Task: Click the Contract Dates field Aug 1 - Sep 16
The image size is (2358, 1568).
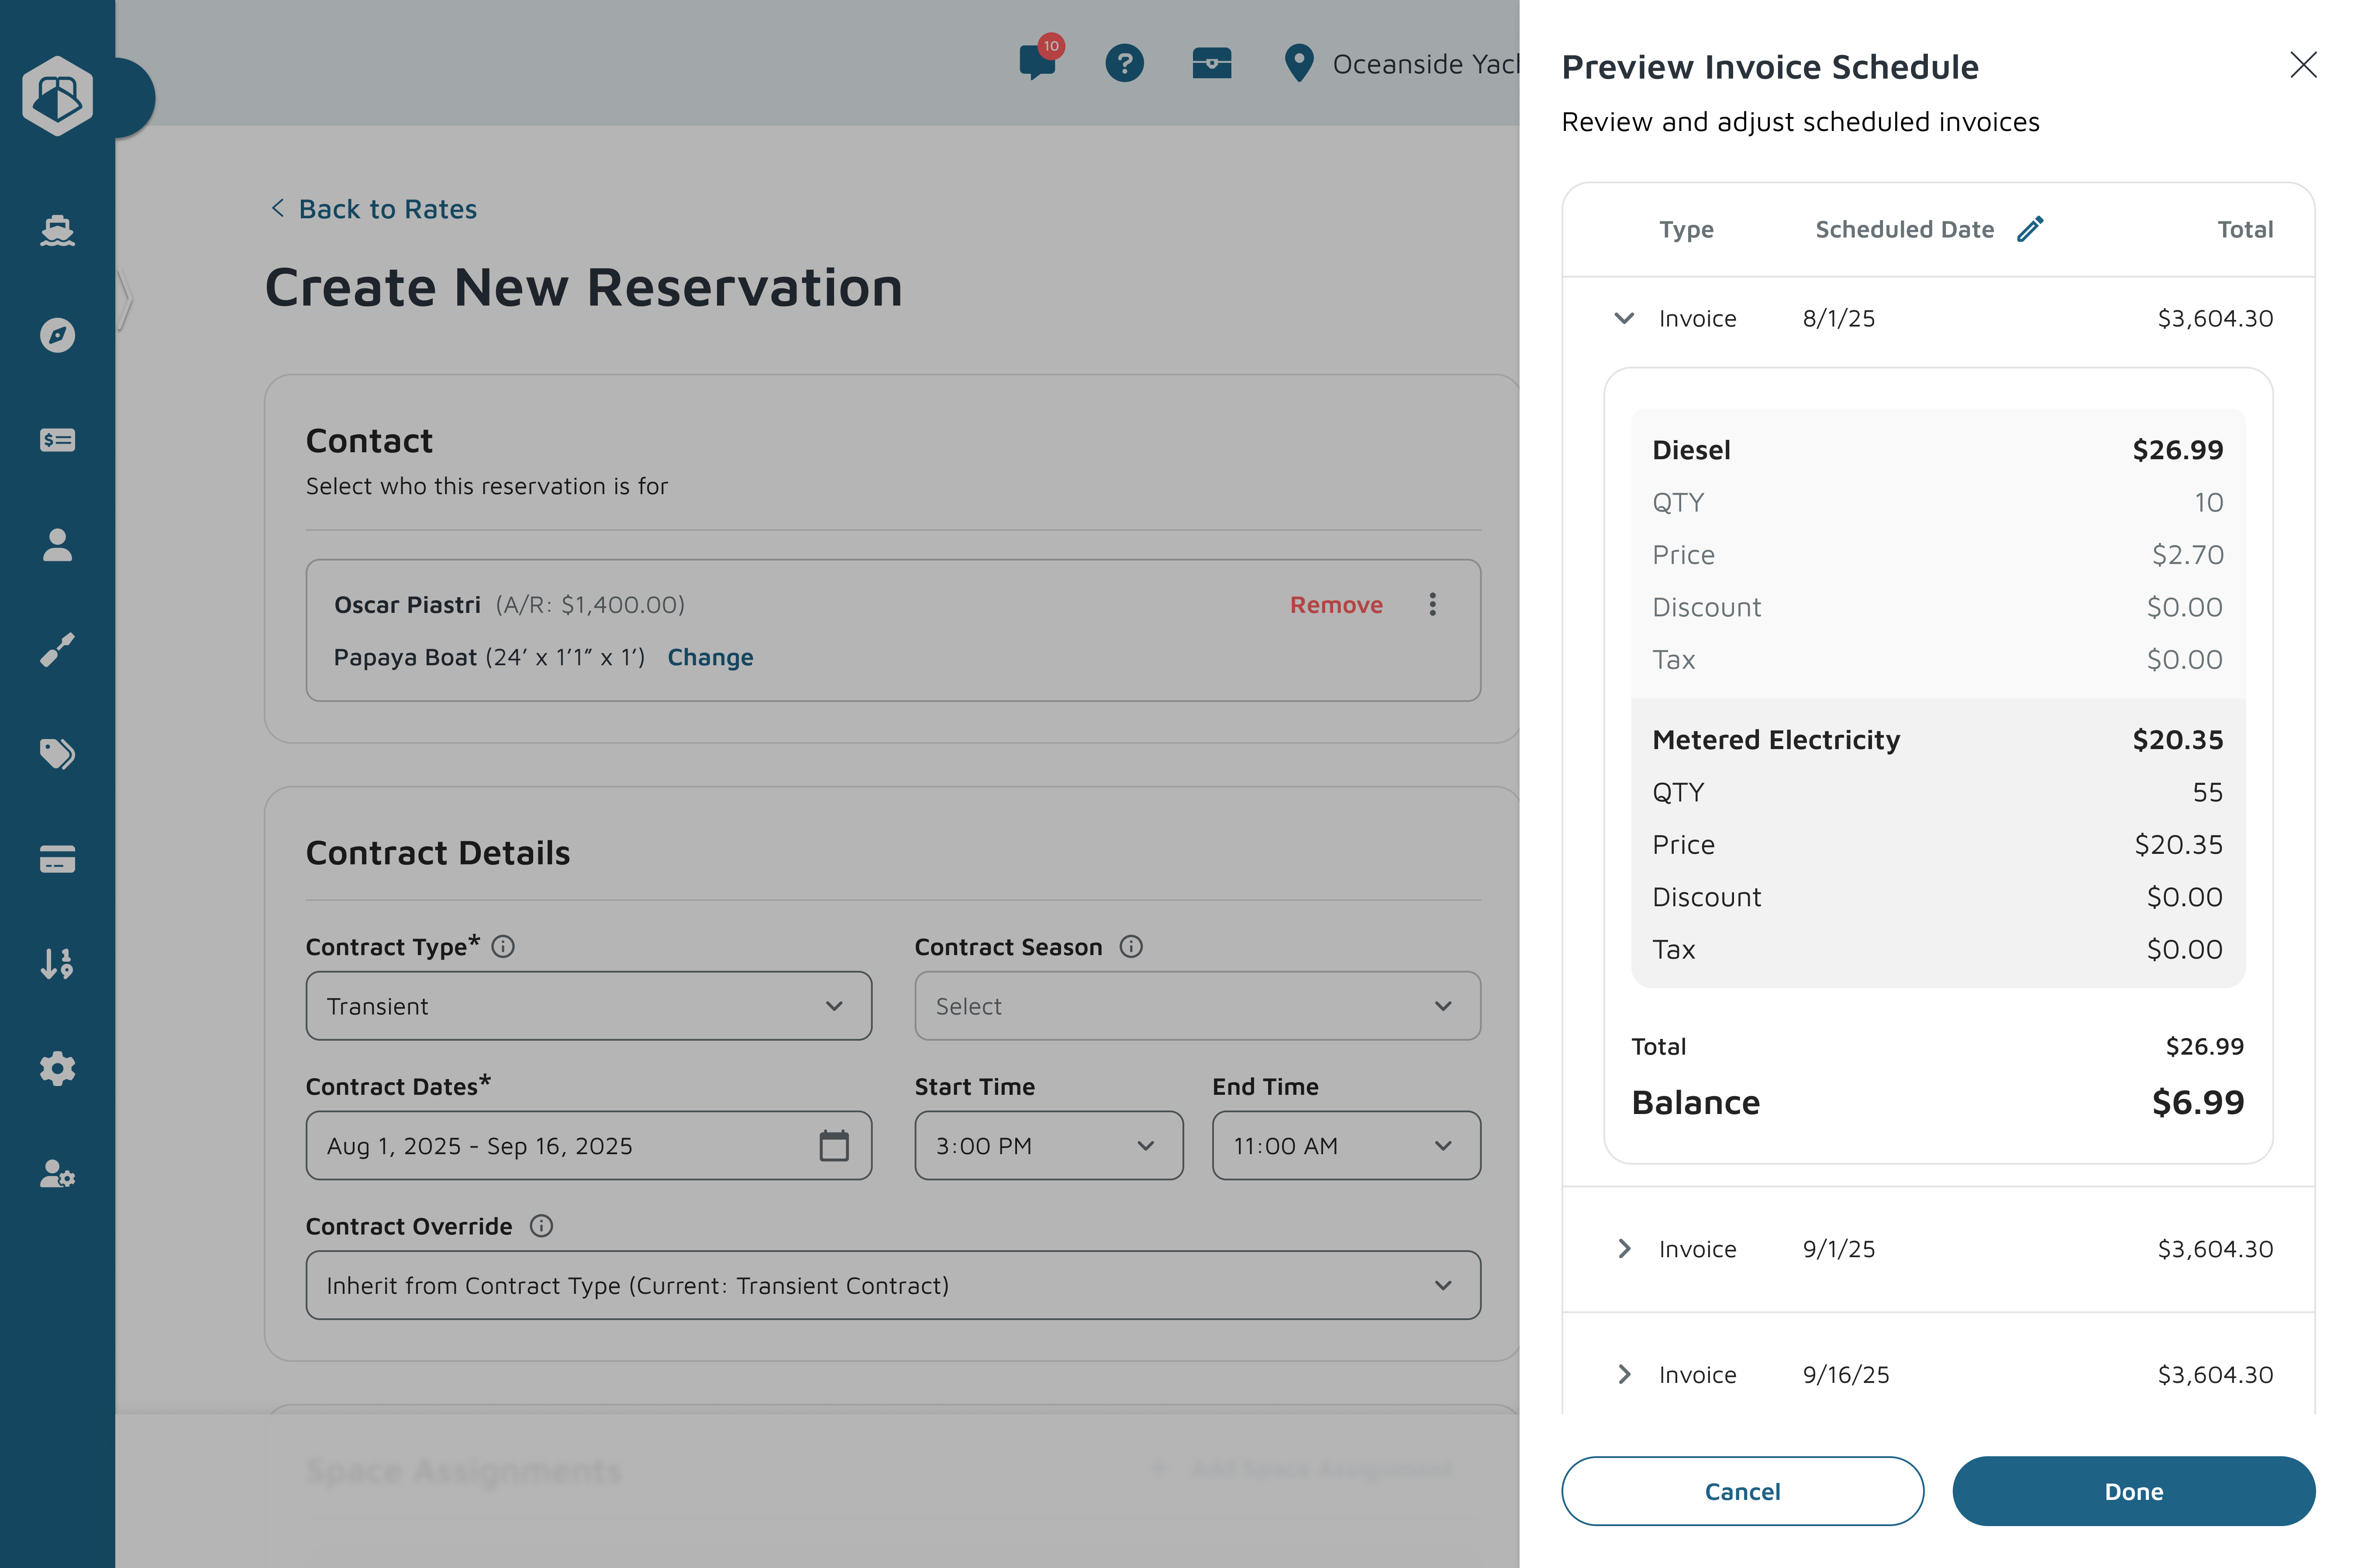Action: point(588,1145)
